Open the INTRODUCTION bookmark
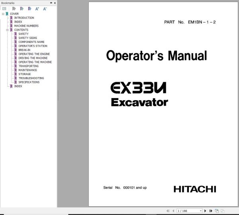Viewport: 239px width, 215px height. tap(24, 18)
